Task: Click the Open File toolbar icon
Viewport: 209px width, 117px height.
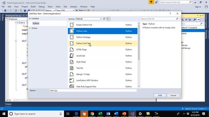Action: click(21, 10)
